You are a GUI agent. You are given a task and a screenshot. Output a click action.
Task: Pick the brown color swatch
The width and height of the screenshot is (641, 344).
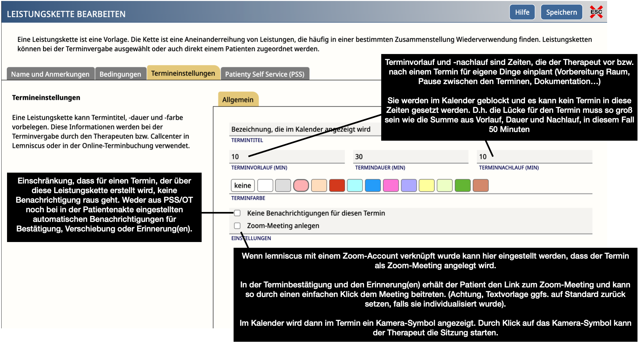(x=481, y=185)
